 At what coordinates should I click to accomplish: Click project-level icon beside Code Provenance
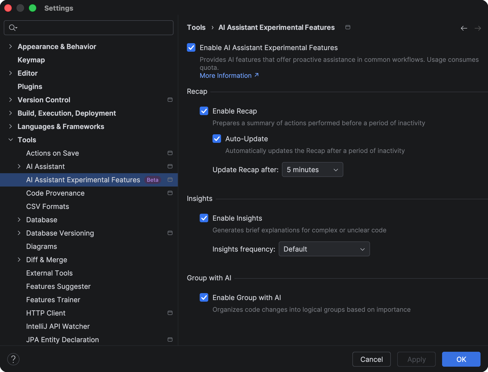click(x=170, y=193)
